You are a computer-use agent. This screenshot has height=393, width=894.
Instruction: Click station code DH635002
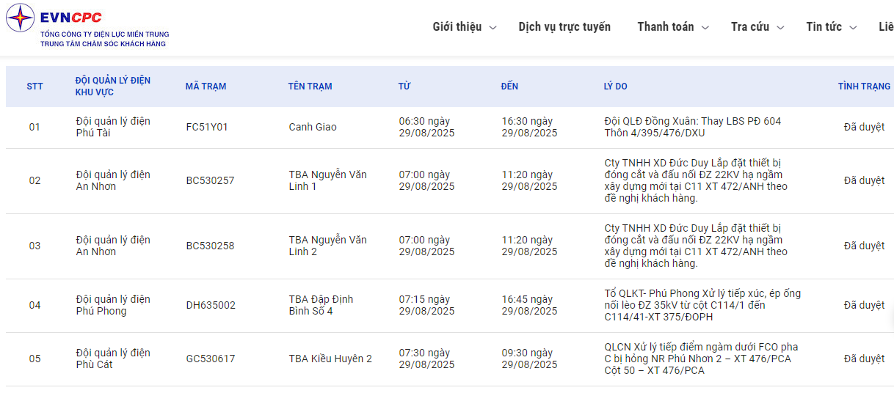pos(211,305)
